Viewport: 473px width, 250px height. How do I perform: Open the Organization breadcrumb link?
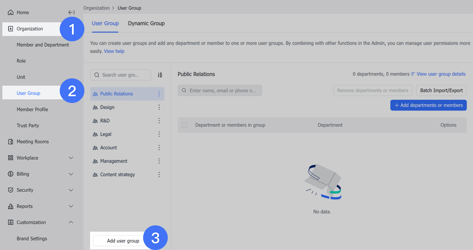pyautogui.click(x=96, y=8)
